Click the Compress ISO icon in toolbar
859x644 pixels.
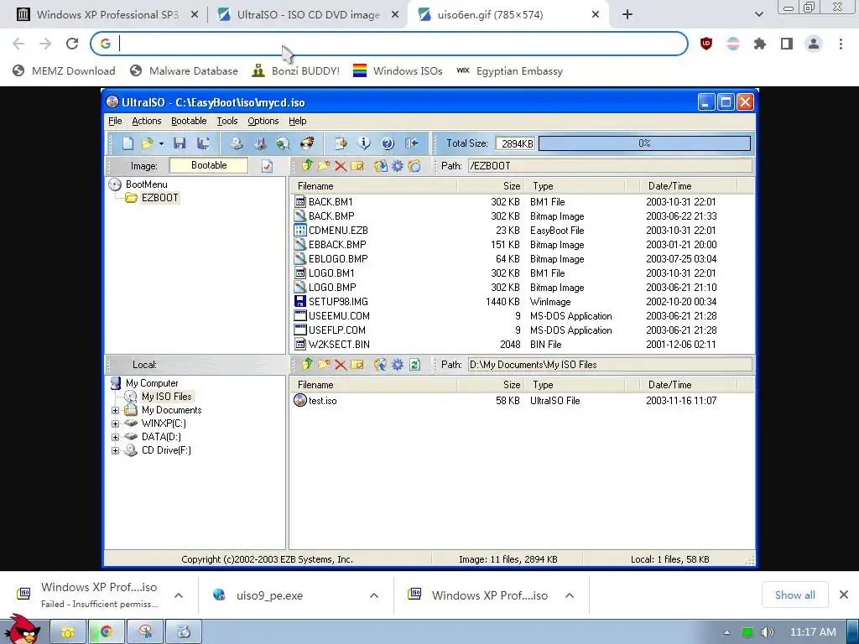point(260,143)
